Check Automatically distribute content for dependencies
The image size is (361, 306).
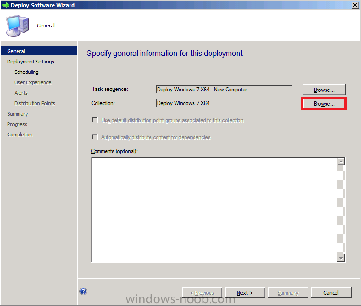point(95,137)
